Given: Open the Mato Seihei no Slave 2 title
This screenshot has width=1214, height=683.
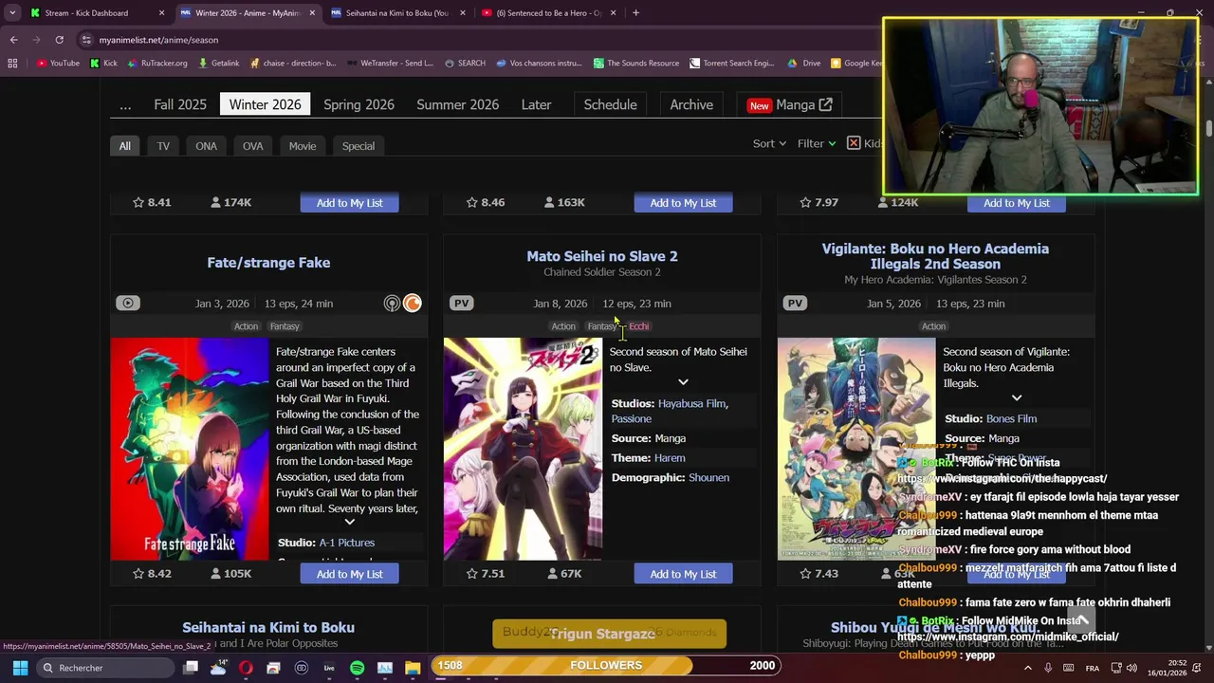Looking at the screenshot, I should pyautogui.click(x=602, y=256).
